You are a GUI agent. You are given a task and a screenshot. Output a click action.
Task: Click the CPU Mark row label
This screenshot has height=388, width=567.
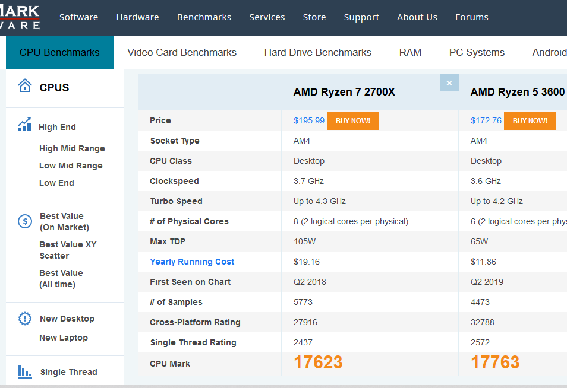point(170,364)
